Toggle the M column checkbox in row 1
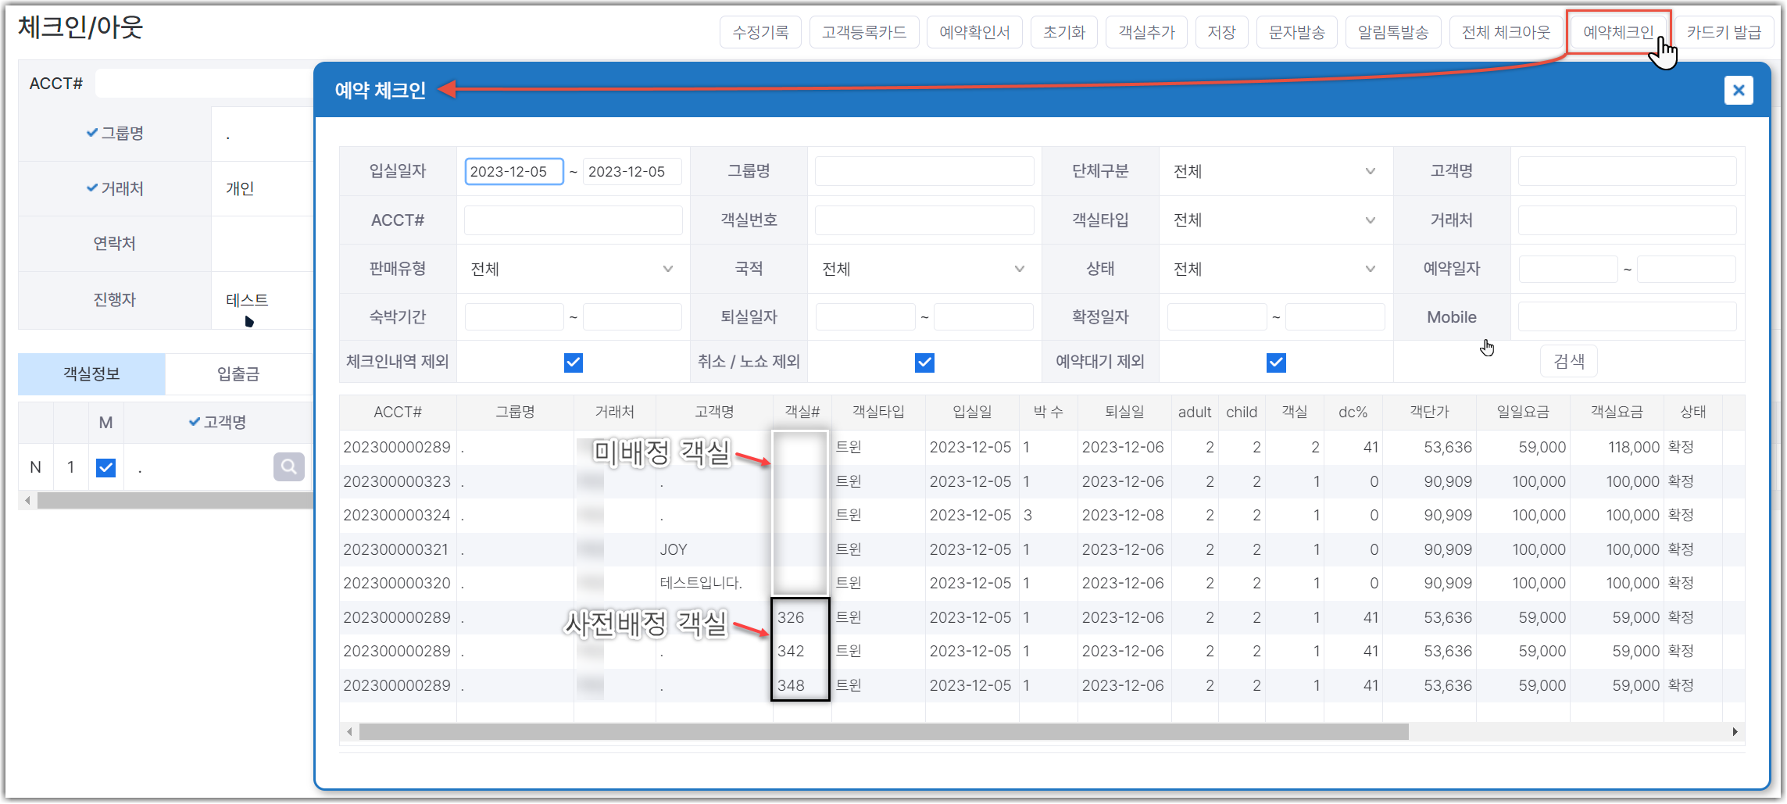This screenshot has width=1787, height=804. tap(105, 467)
